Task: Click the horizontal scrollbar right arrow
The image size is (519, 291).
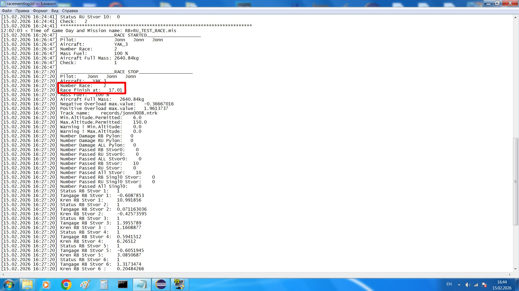Action: pos(510,275)
